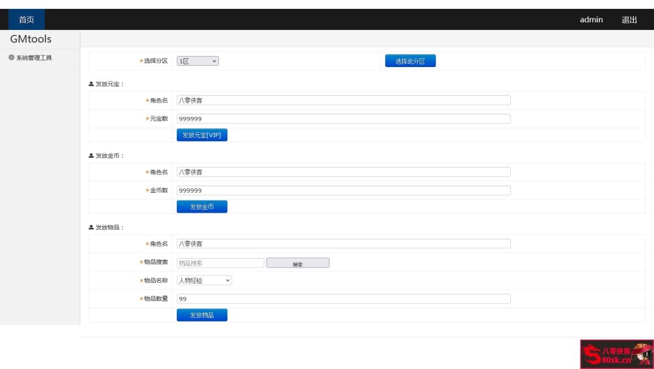
Task: Click the 退出 logout link
Action: [x=629, y=20]
